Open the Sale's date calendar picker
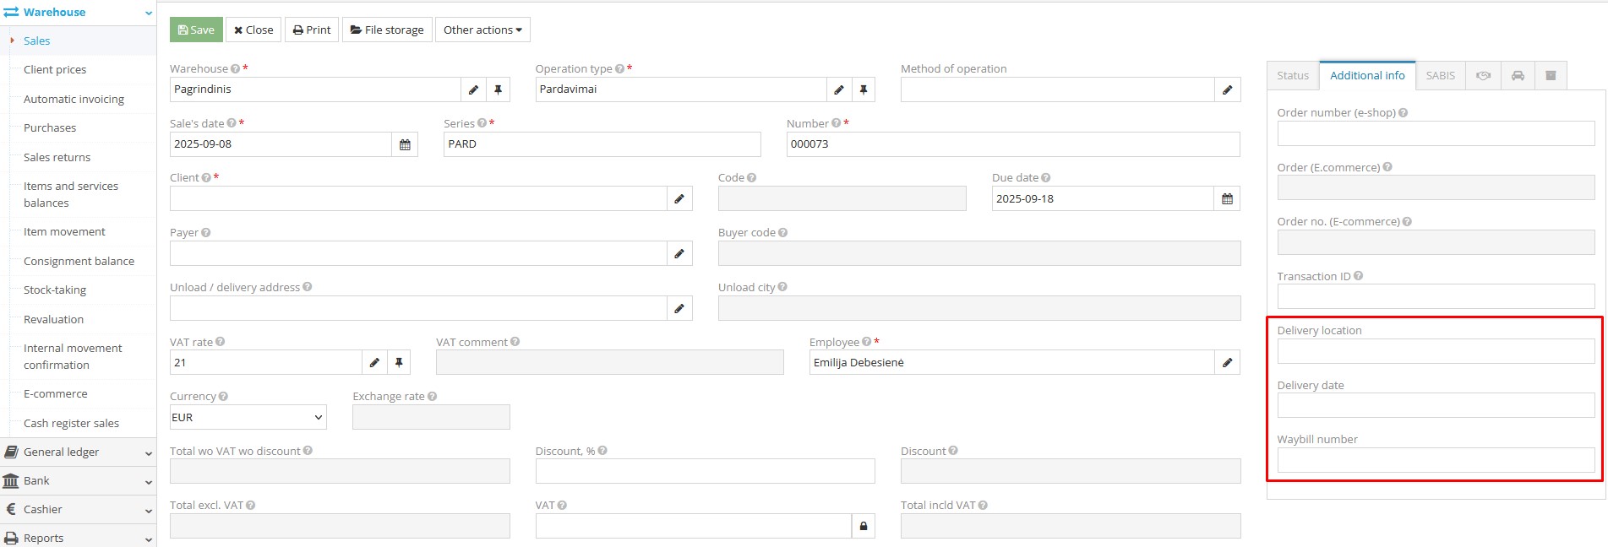The height and width of the screenshot is (547, 1608). [405, 144]
